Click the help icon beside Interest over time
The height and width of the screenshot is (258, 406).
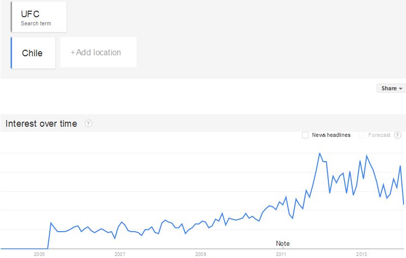[x=88, y=124]
